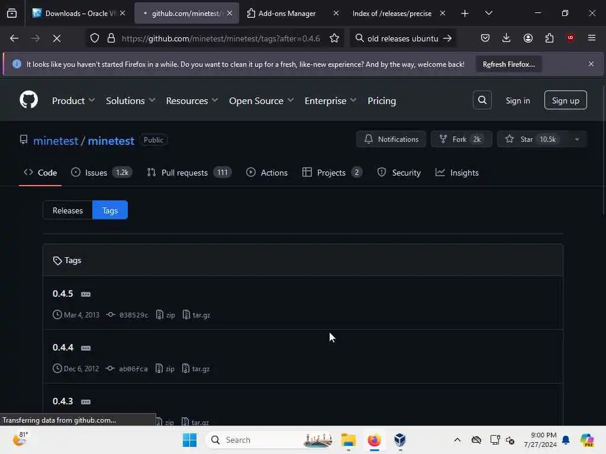
Task: Switch to the Issues tab
Action: [x=102, y=173]
